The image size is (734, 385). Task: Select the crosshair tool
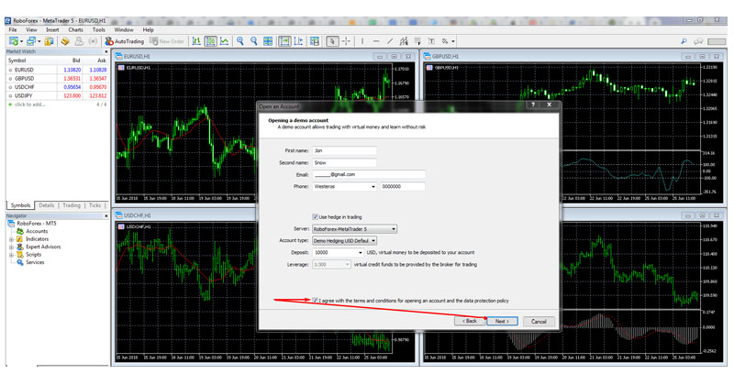346,41
